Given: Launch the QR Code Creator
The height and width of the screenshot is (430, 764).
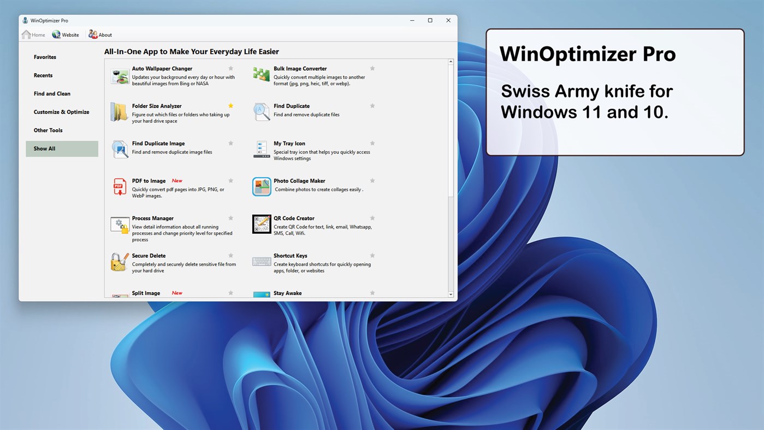Looking at the screenshot, I should click(294, 218).
